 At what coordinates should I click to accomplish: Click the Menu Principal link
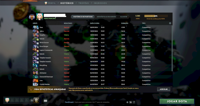click(x=50, y=18)
